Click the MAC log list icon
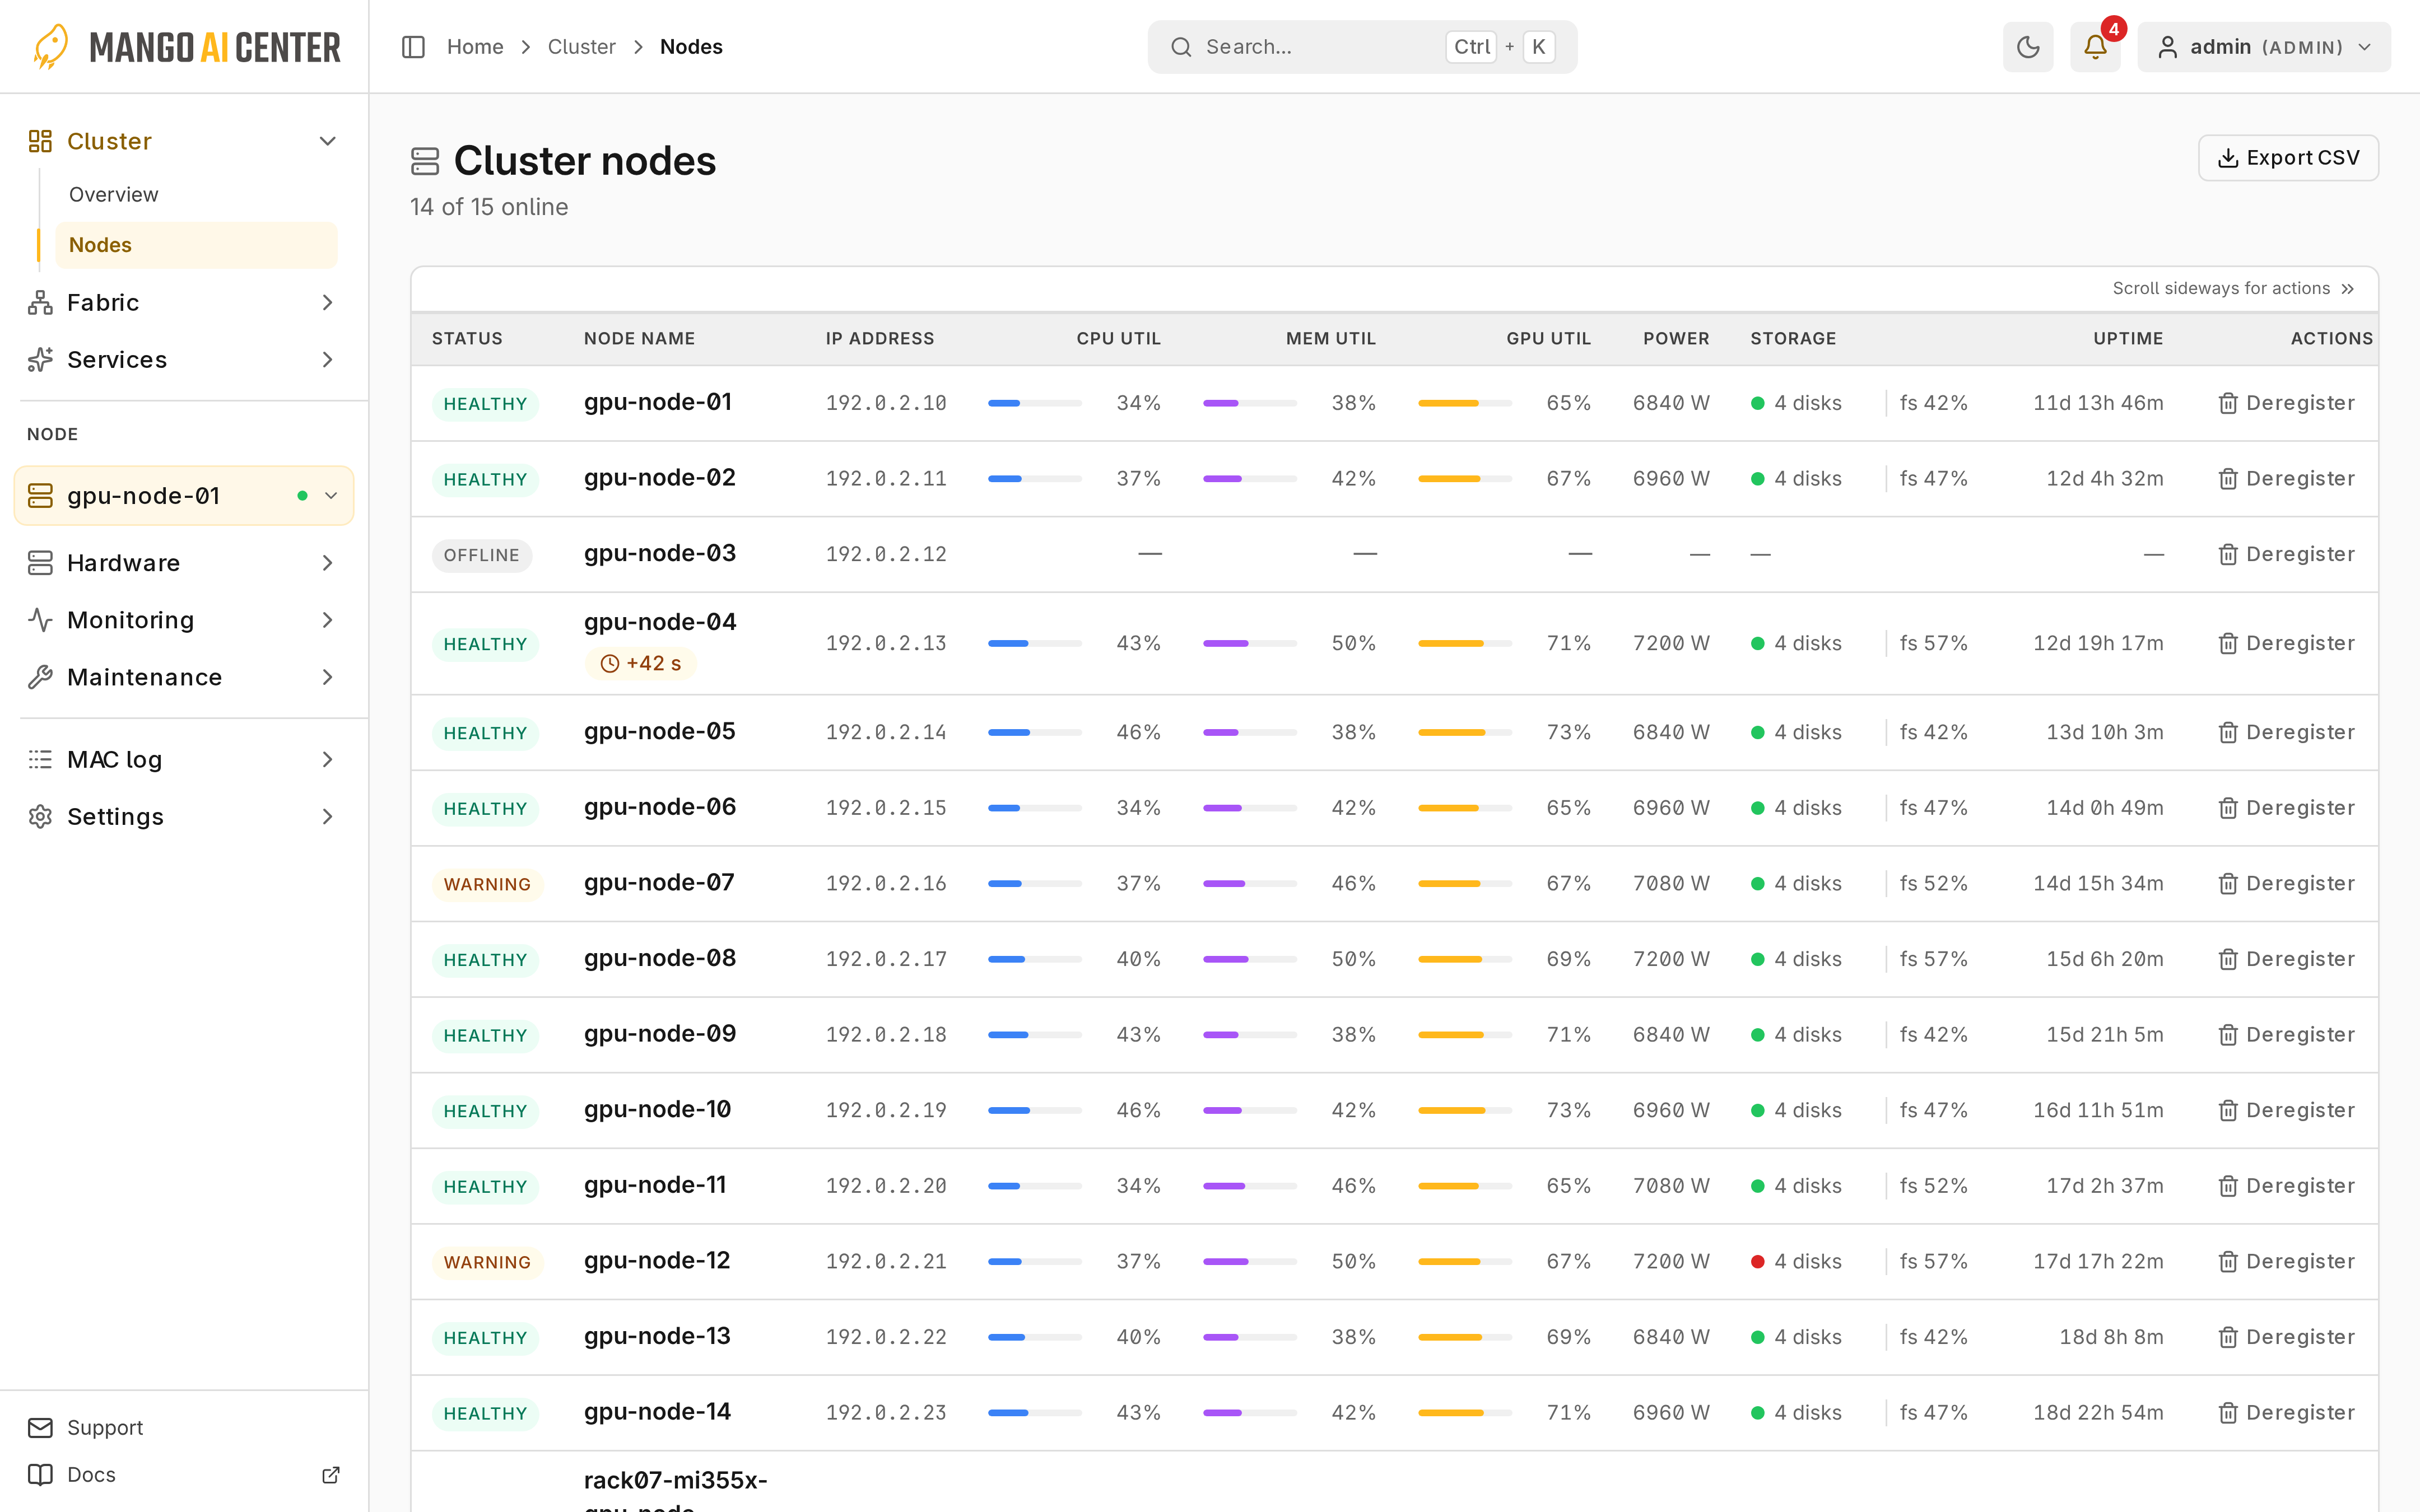 (x=40, y=759)
